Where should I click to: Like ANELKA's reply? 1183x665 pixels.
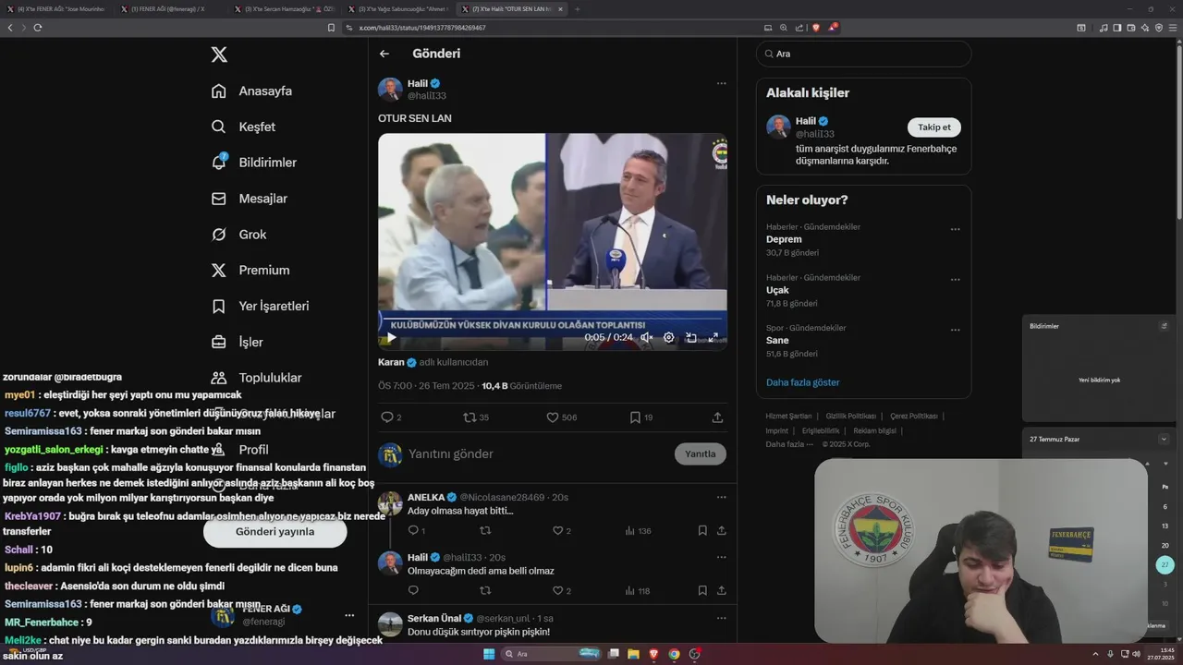(558, 530)
